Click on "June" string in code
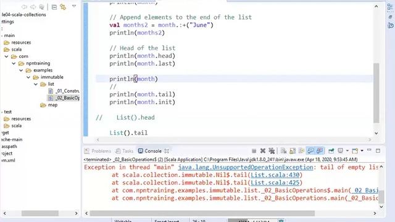The width and height of the screenshot is (395, 222). [200, 25]
